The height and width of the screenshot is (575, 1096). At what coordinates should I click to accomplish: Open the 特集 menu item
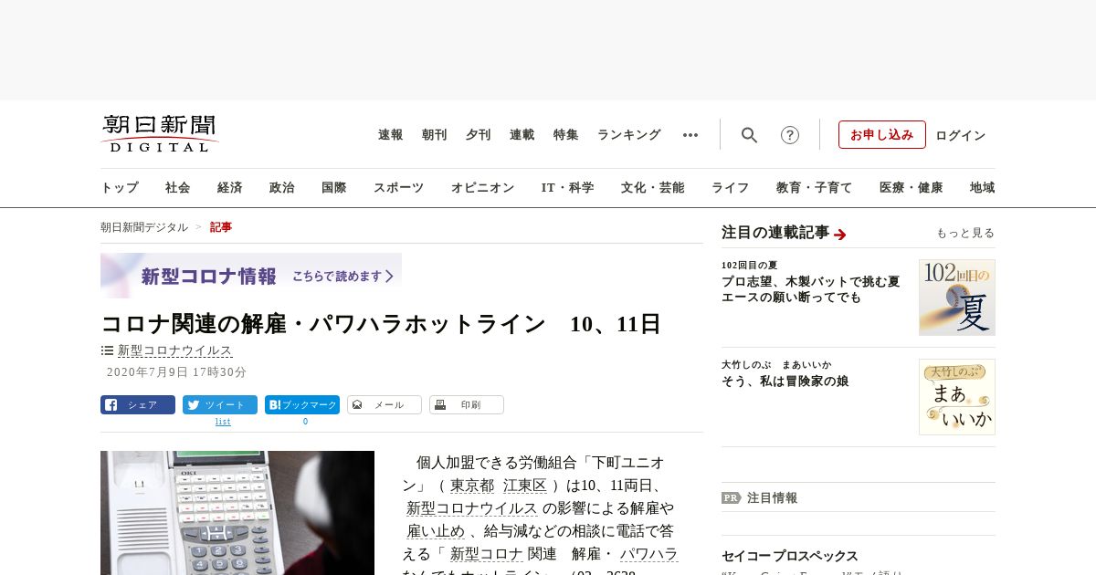(566, 135)
